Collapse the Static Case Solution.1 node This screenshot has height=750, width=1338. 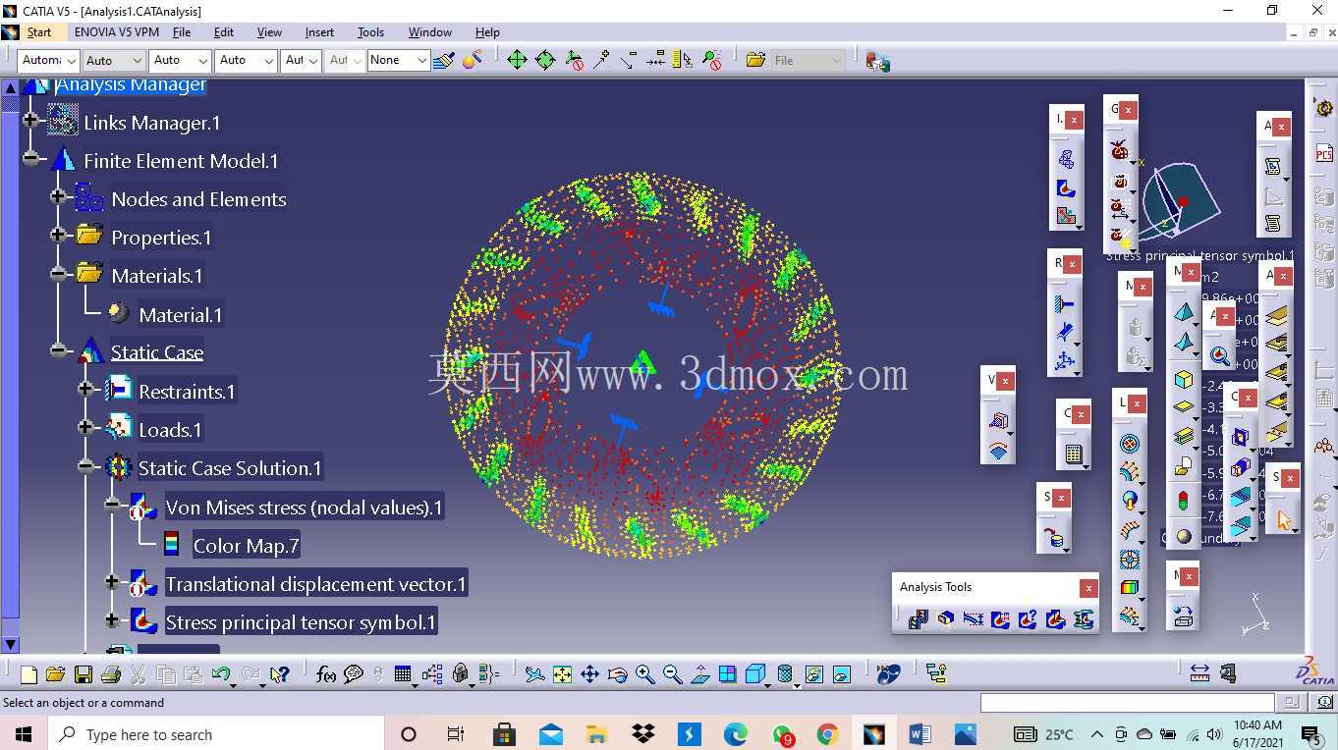tap(85, 466)
